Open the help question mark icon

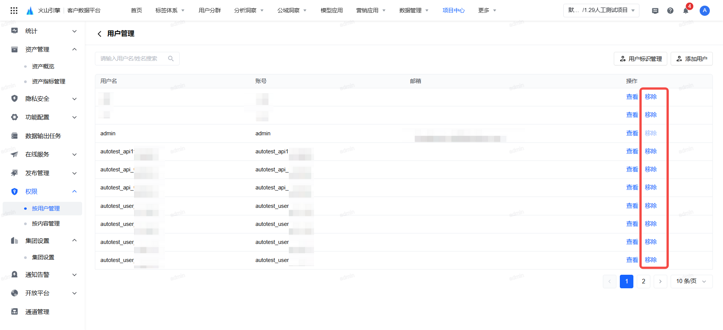670,11
